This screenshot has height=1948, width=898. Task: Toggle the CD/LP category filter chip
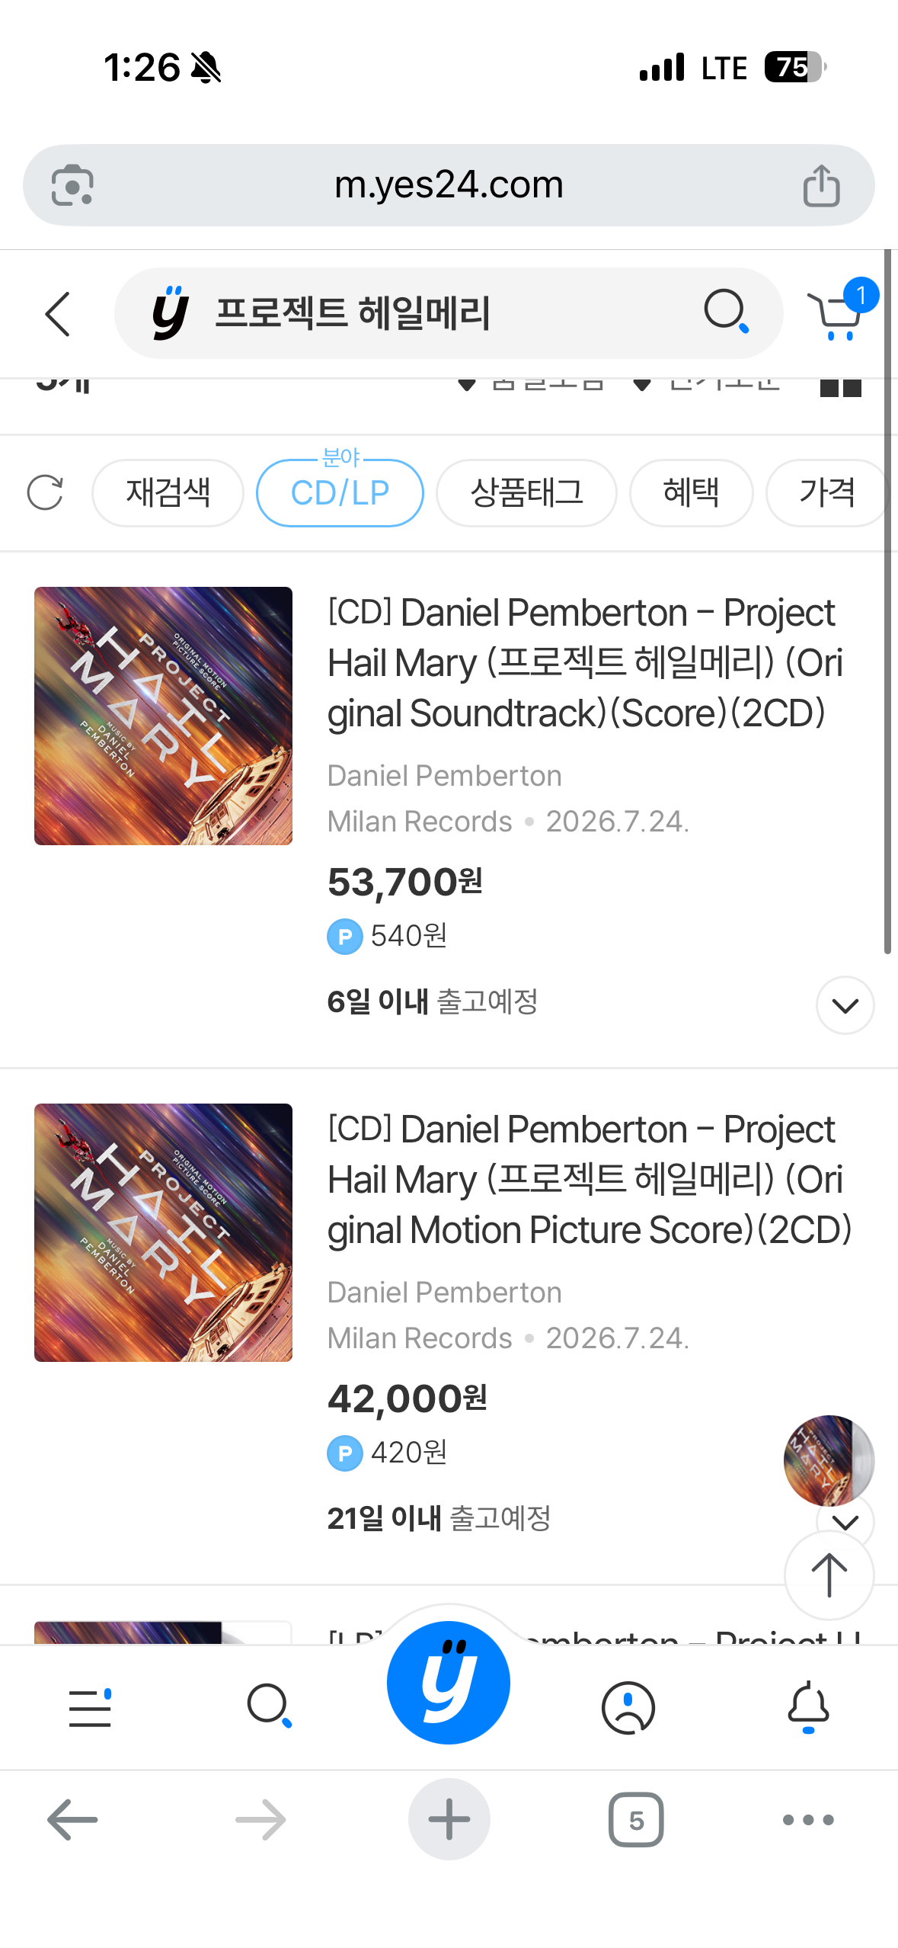tap(340, 493)
